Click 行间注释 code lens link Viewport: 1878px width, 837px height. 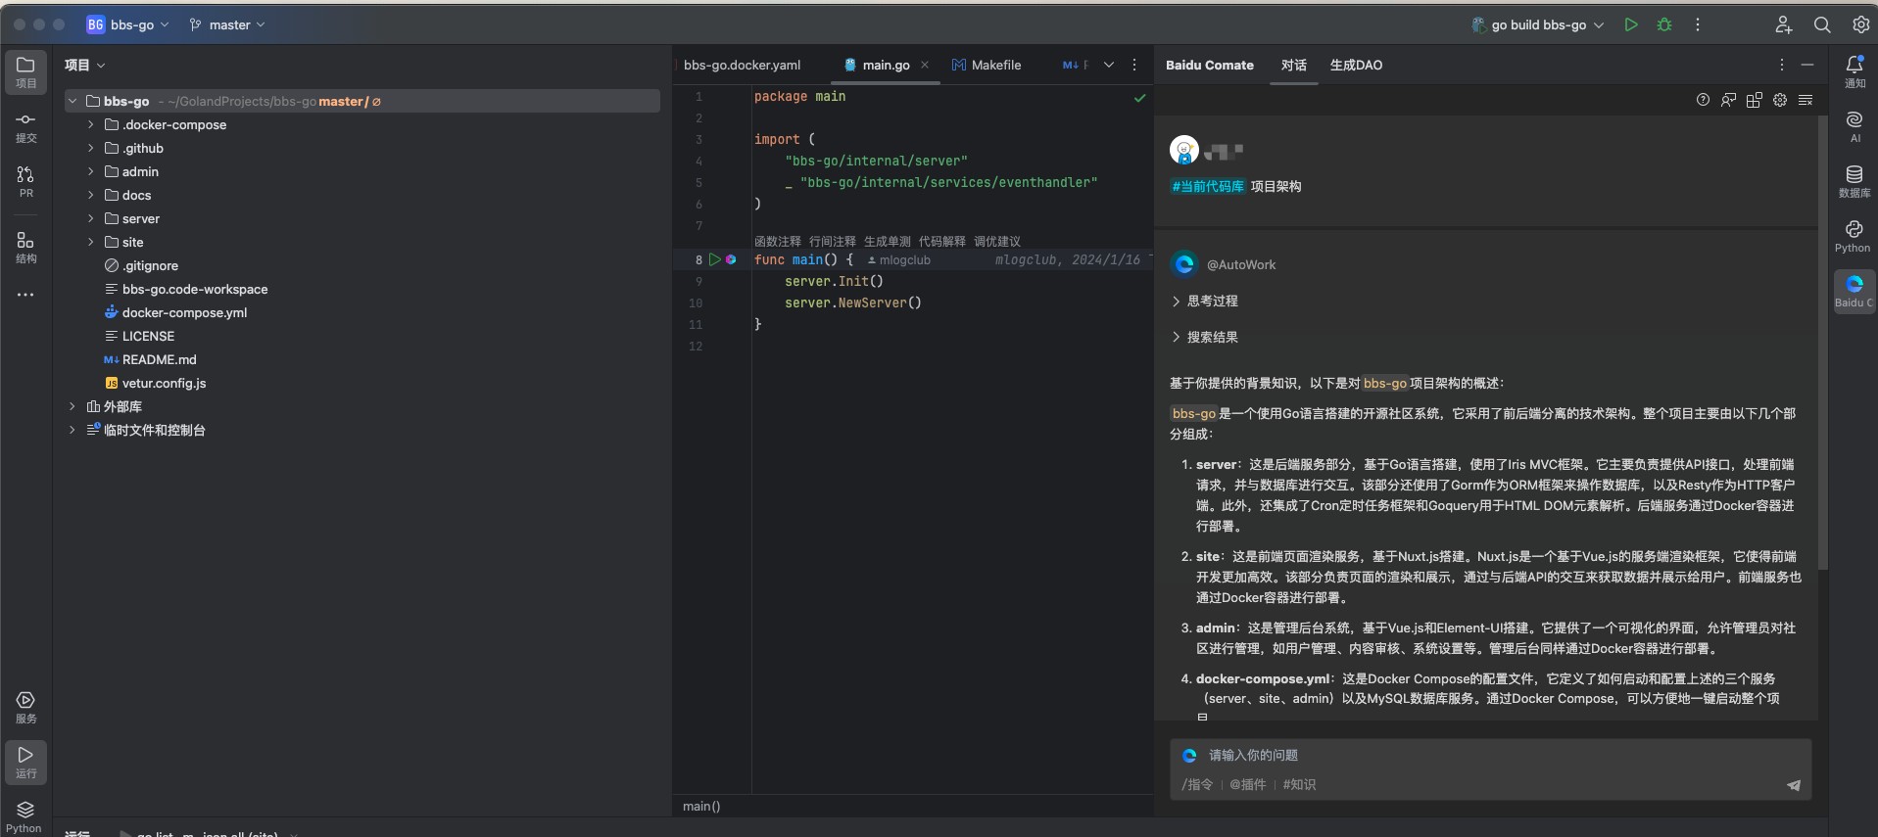(x=833, y=241)
